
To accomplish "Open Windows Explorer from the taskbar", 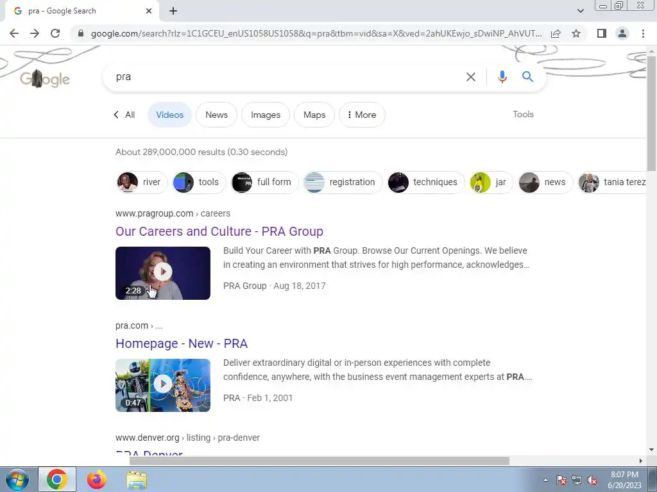I will 137,479.
